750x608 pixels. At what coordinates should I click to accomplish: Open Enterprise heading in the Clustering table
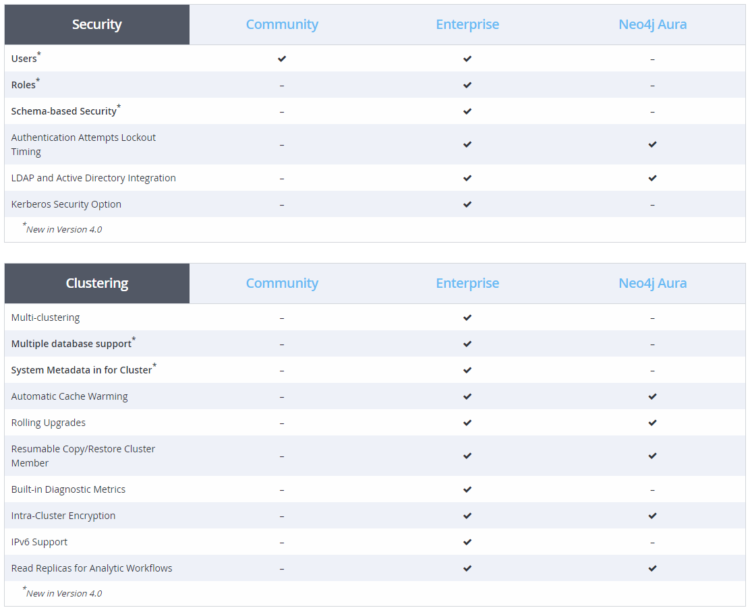pos(467,283)
